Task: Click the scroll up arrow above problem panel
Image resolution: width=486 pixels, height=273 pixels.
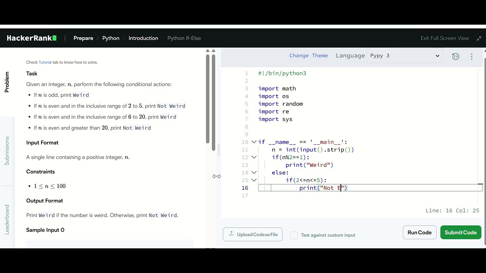Action: [208, 51]
